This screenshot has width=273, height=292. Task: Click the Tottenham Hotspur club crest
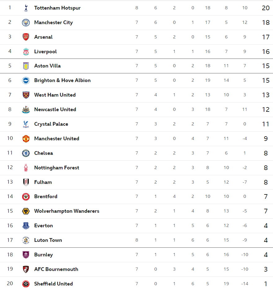click(26, 8)
